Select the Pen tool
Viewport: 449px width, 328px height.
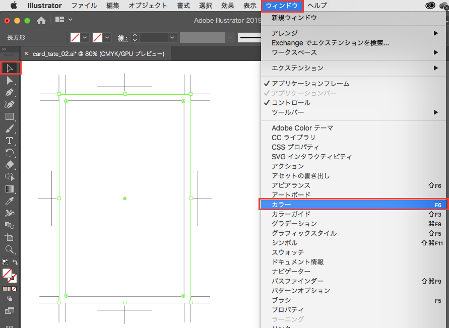click(10, 93)
